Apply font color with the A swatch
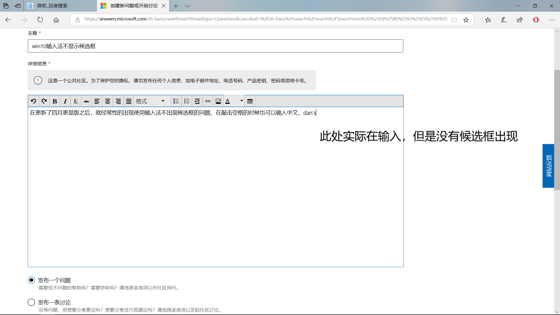 click(228, 101)
